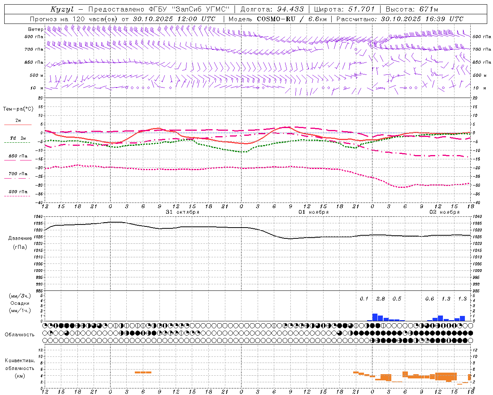Click the "02 ноября" date label
The image size is (493, 395).
[x=444, y=212]
